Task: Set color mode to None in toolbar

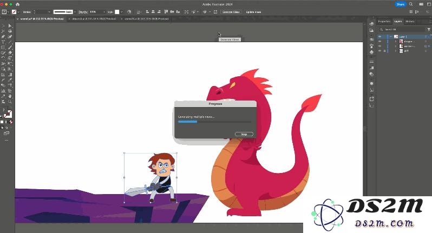Action: point(11,122)
